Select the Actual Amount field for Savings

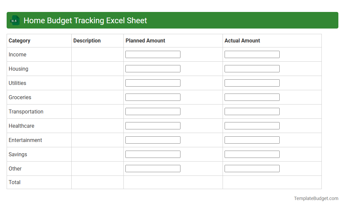tap(252, 154)
